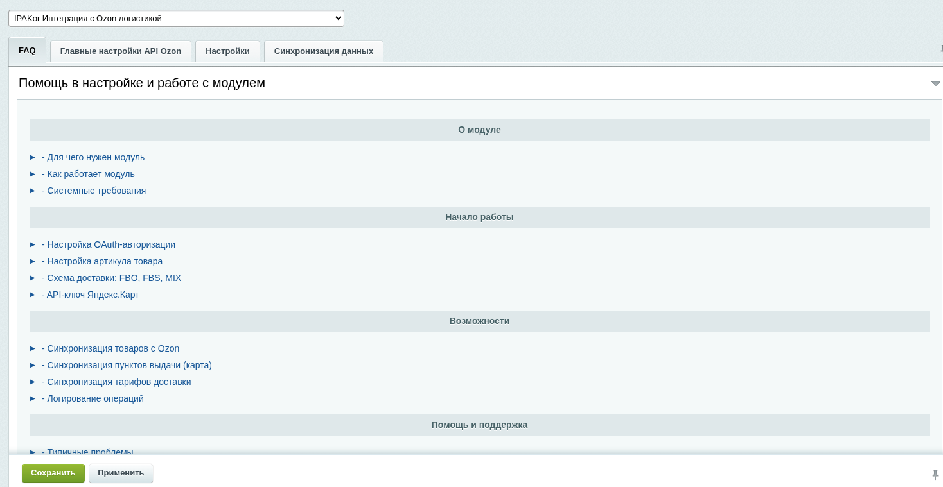Click the 'О модуле' section header
This screenshot has height=487, width=943.
point(479,130)
